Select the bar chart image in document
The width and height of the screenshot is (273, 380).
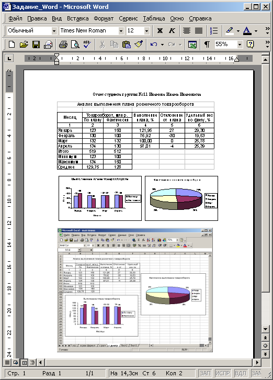point(100,198)
